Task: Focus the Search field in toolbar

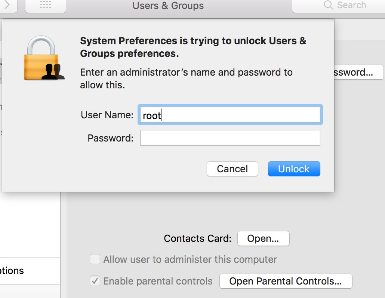Action: click(351, 5)
